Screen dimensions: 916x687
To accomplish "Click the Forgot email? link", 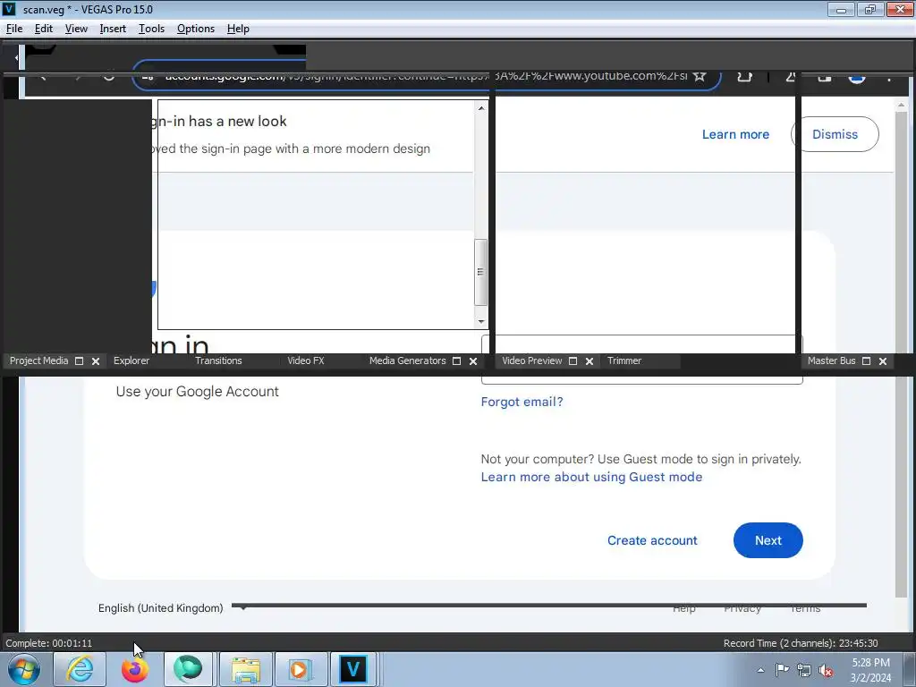I will pos(522,402).
